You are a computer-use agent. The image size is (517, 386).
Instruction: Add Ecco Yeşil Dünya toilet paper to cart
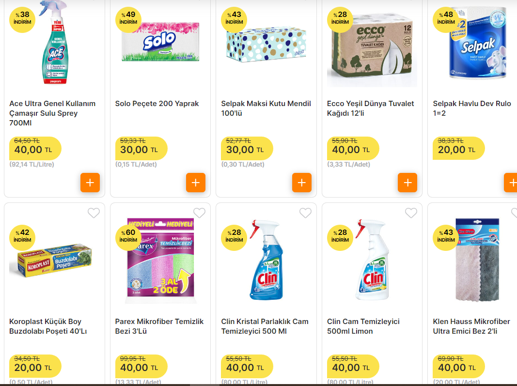click(x=407, y=183)
